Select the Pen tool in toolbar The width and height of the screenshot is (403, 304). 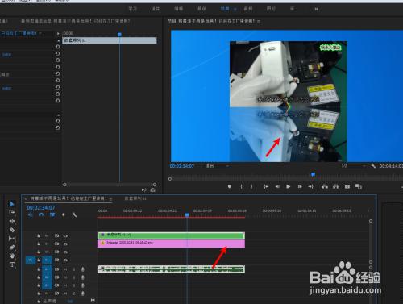[x=12, y=247]
